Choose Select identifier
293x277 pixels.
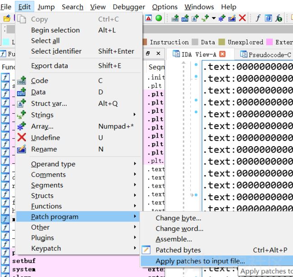coord(78,51)
